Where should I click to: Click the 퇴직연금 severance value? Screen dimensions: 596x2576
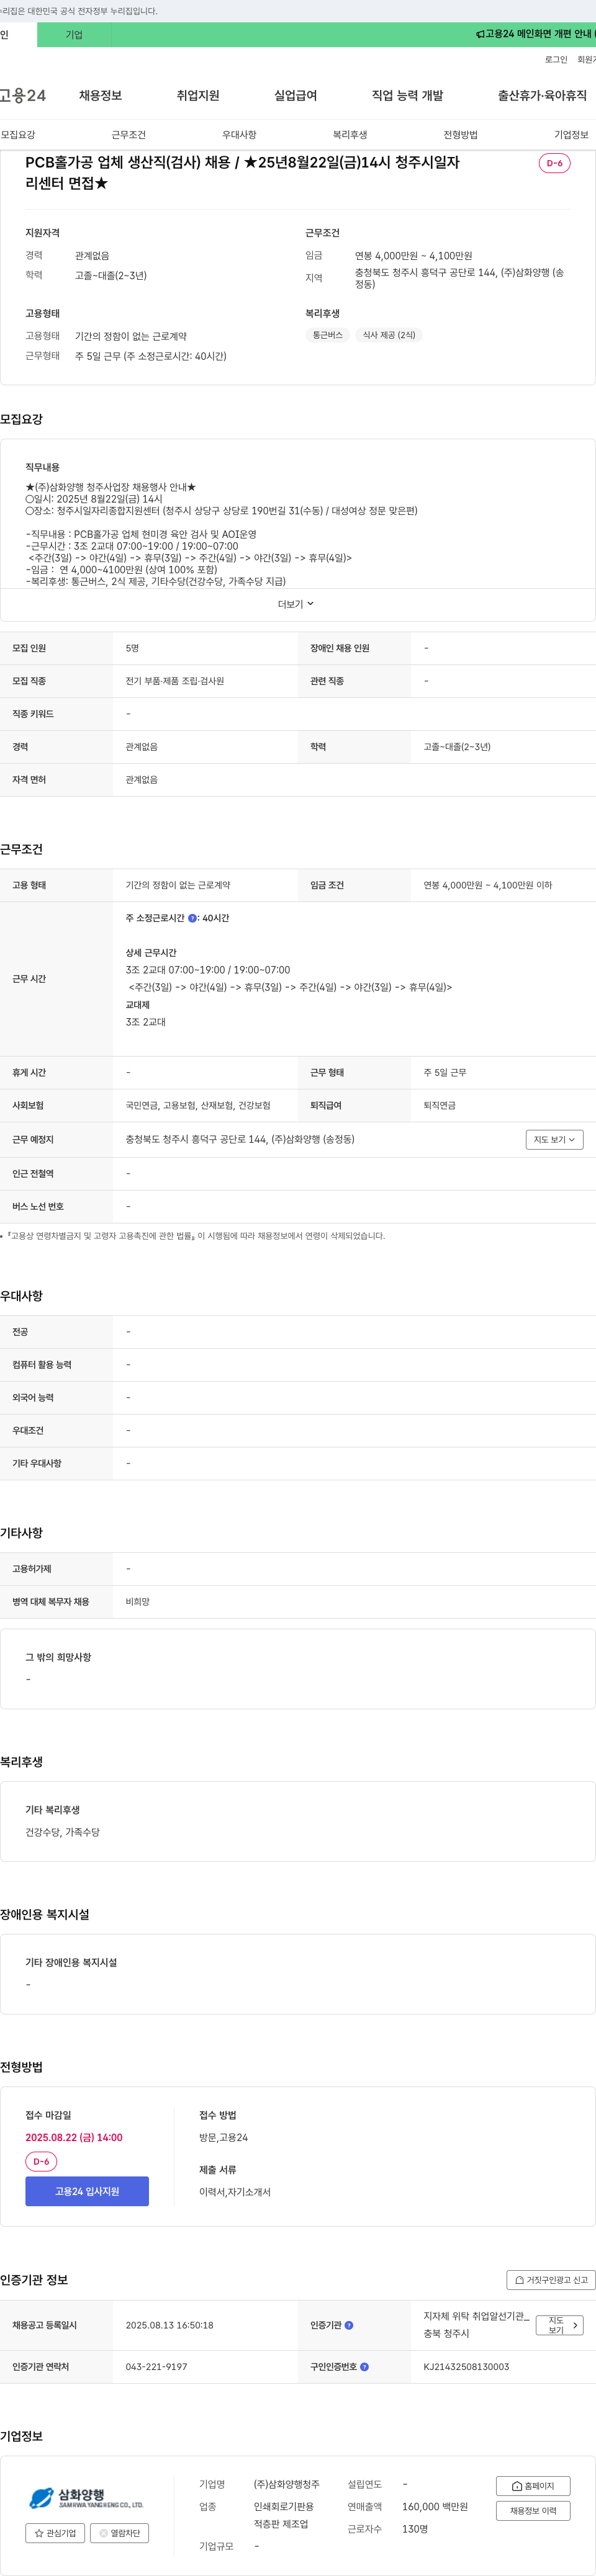[x=440, y=1106]
